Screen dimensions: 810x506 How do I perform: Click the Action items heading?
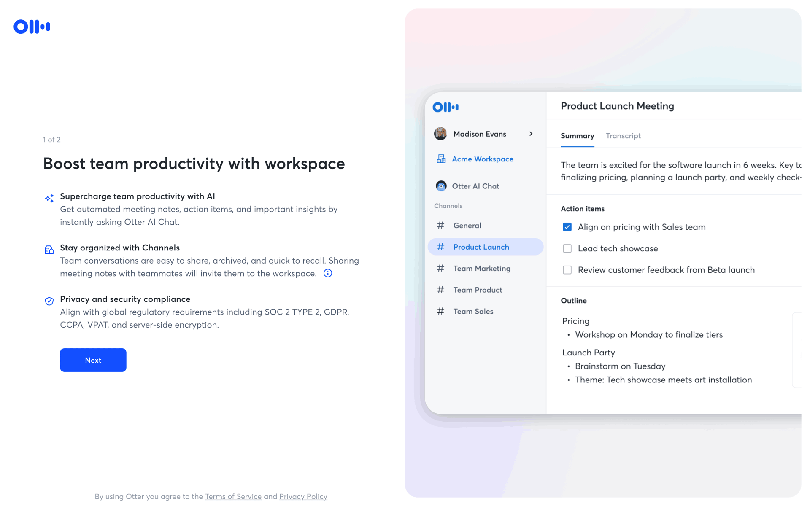[x=583, y=209]
